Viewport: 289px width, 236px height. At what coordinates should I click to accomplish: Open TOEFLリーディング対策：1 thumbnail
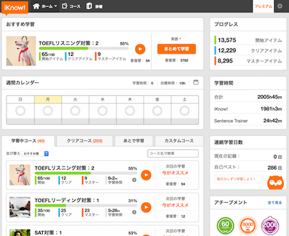20,207
